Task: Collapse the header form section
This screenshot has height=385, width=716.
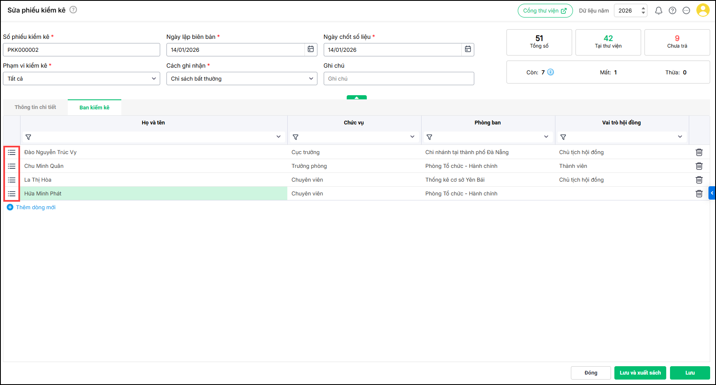Action: (x=356, y=97)
